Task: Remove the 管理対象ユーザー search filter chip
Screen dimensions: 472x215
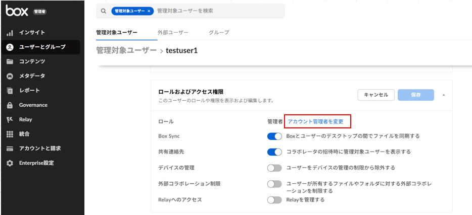Action: point(149,11)
